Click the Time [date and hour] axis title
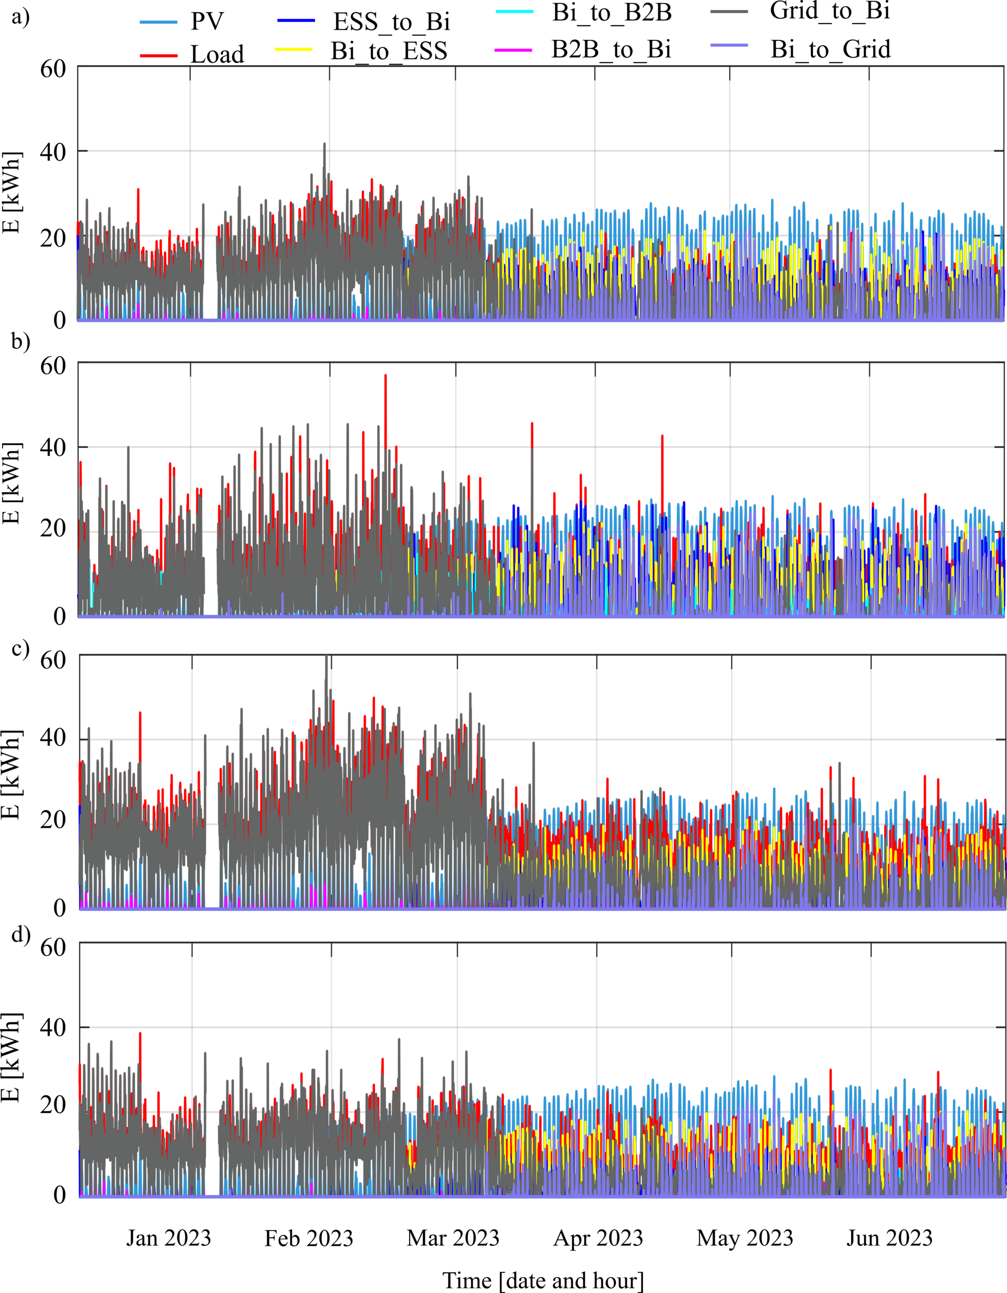Image resolution: width=1007 pixels, height=1293 pixels. pos(543,1280)
